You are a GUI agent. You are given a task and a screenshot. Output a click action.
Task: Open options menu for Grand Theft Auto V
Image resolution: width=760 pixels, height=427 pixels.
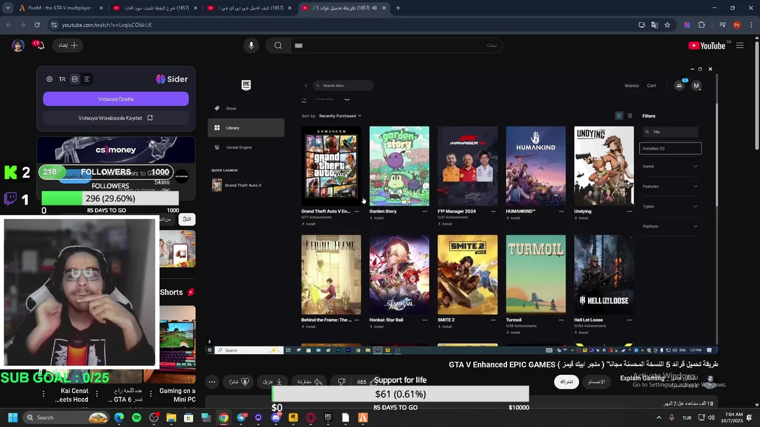356,211
